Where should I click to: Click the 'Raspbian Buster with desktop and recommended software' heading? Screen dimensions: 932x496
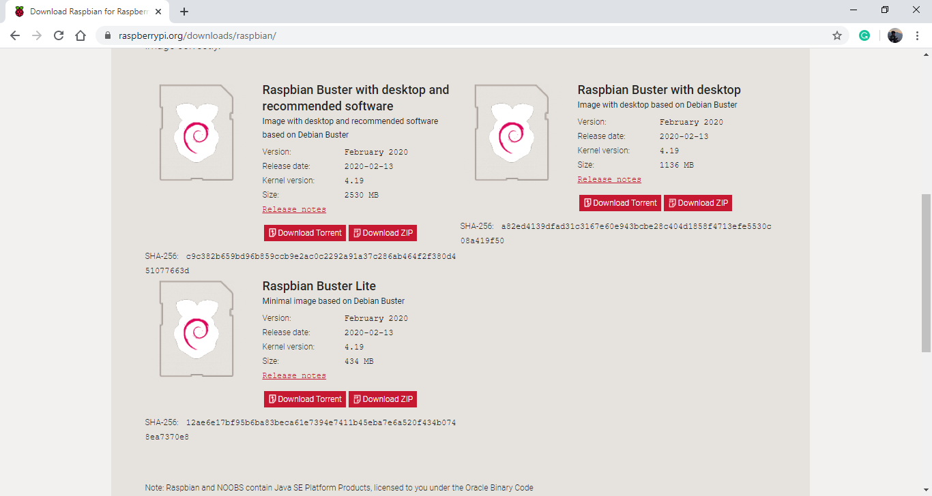coord(355,98)
